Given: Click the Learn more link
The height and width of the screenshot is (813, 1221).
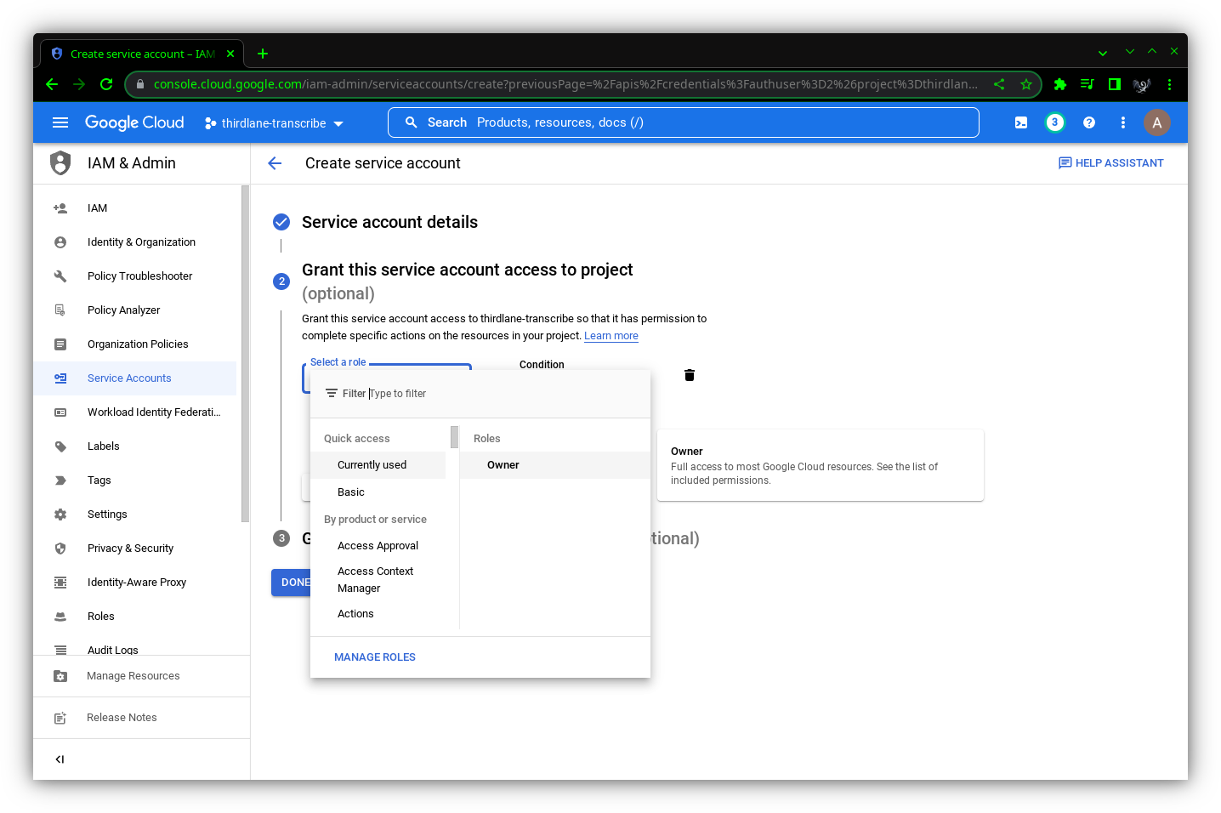Looking at the screenshot, I should [x=611, y=336].
